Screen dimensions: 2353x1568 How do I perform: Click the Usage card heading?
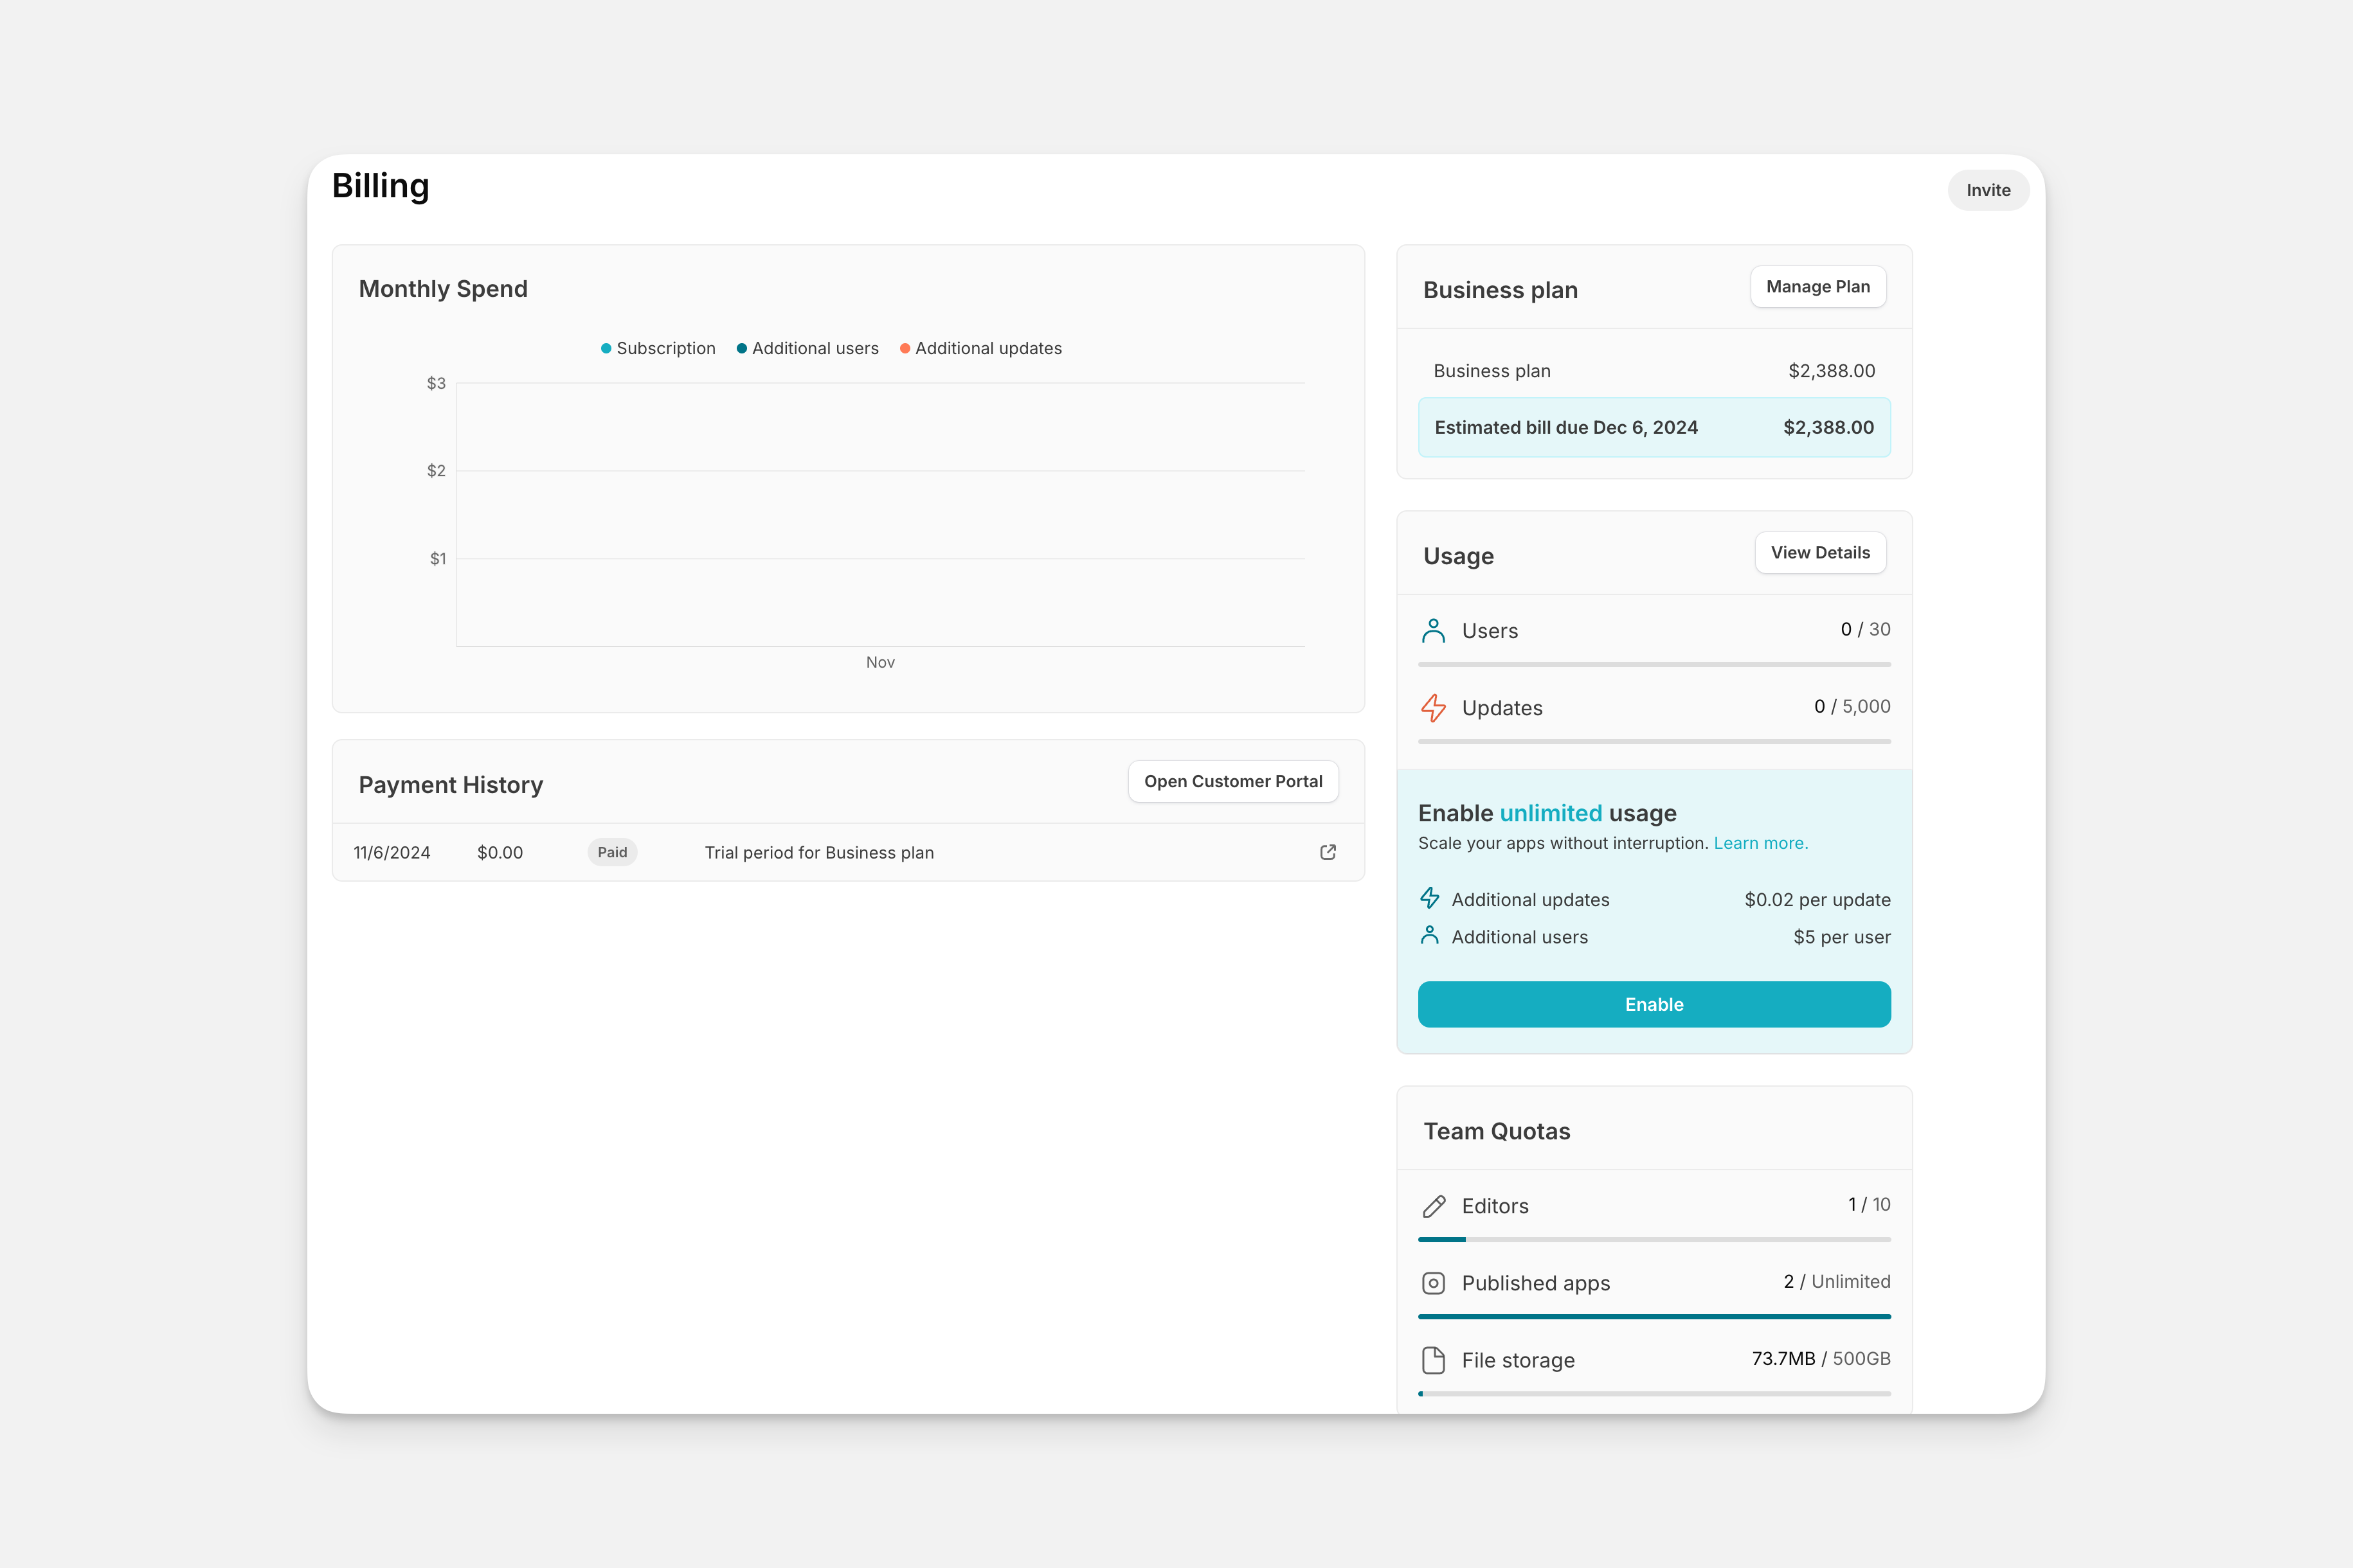[1459, 556]
